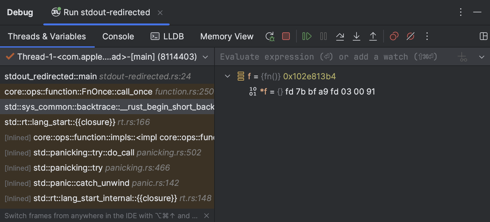The image size is (490, 222).
Task: Mute all breakpoints
Action: click(x=411, y=36)
